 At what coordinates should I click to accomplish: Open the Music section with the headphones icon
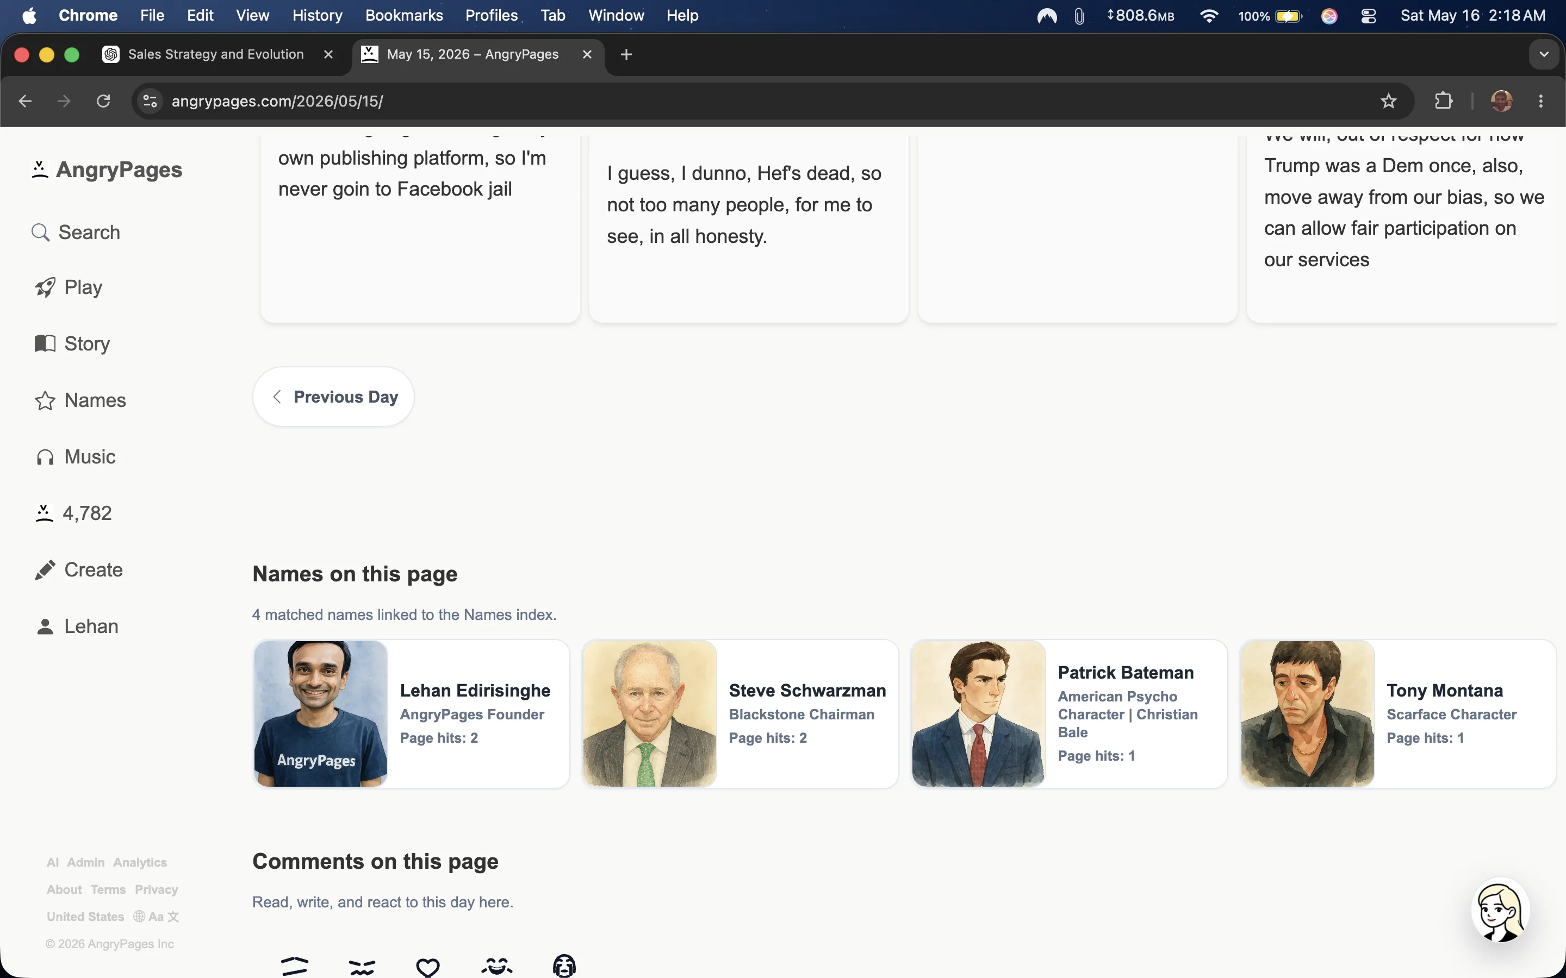(75, 456)
